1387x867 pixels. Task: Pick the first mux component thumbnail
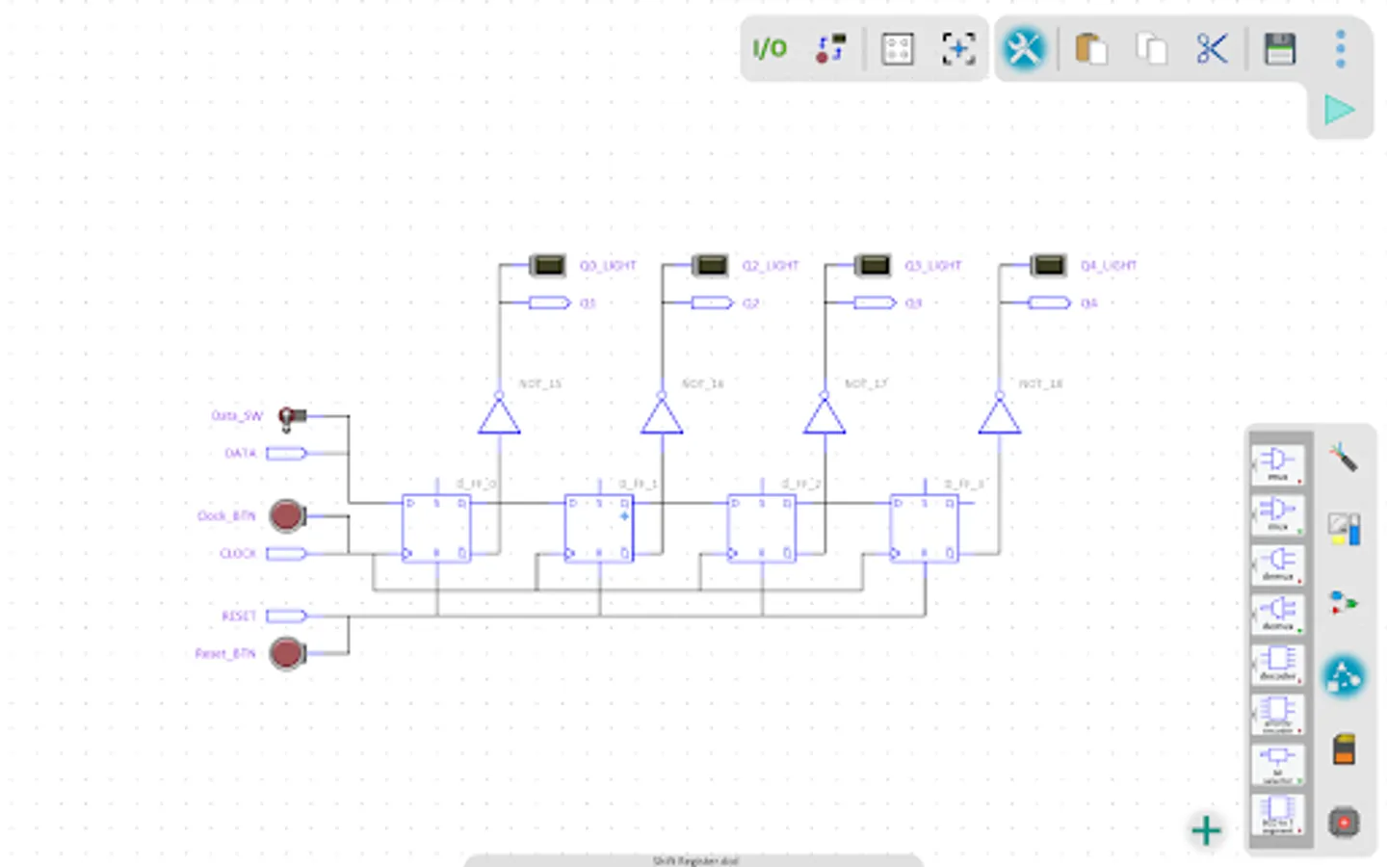pos(1278,464)
